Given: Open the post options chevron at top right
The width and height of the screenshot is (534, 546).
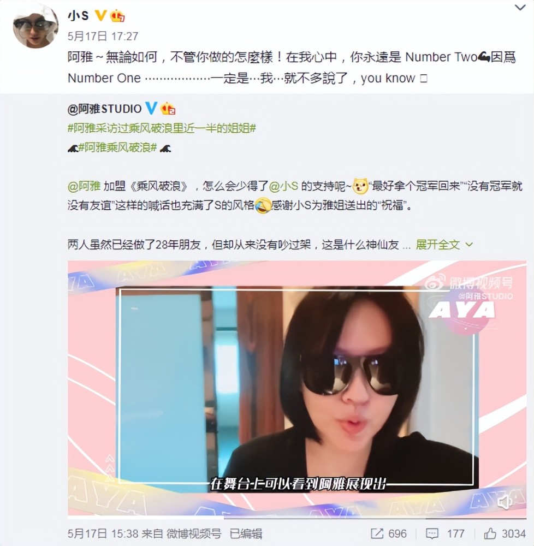Looking at the screenshot, I should tap(520, 7).
